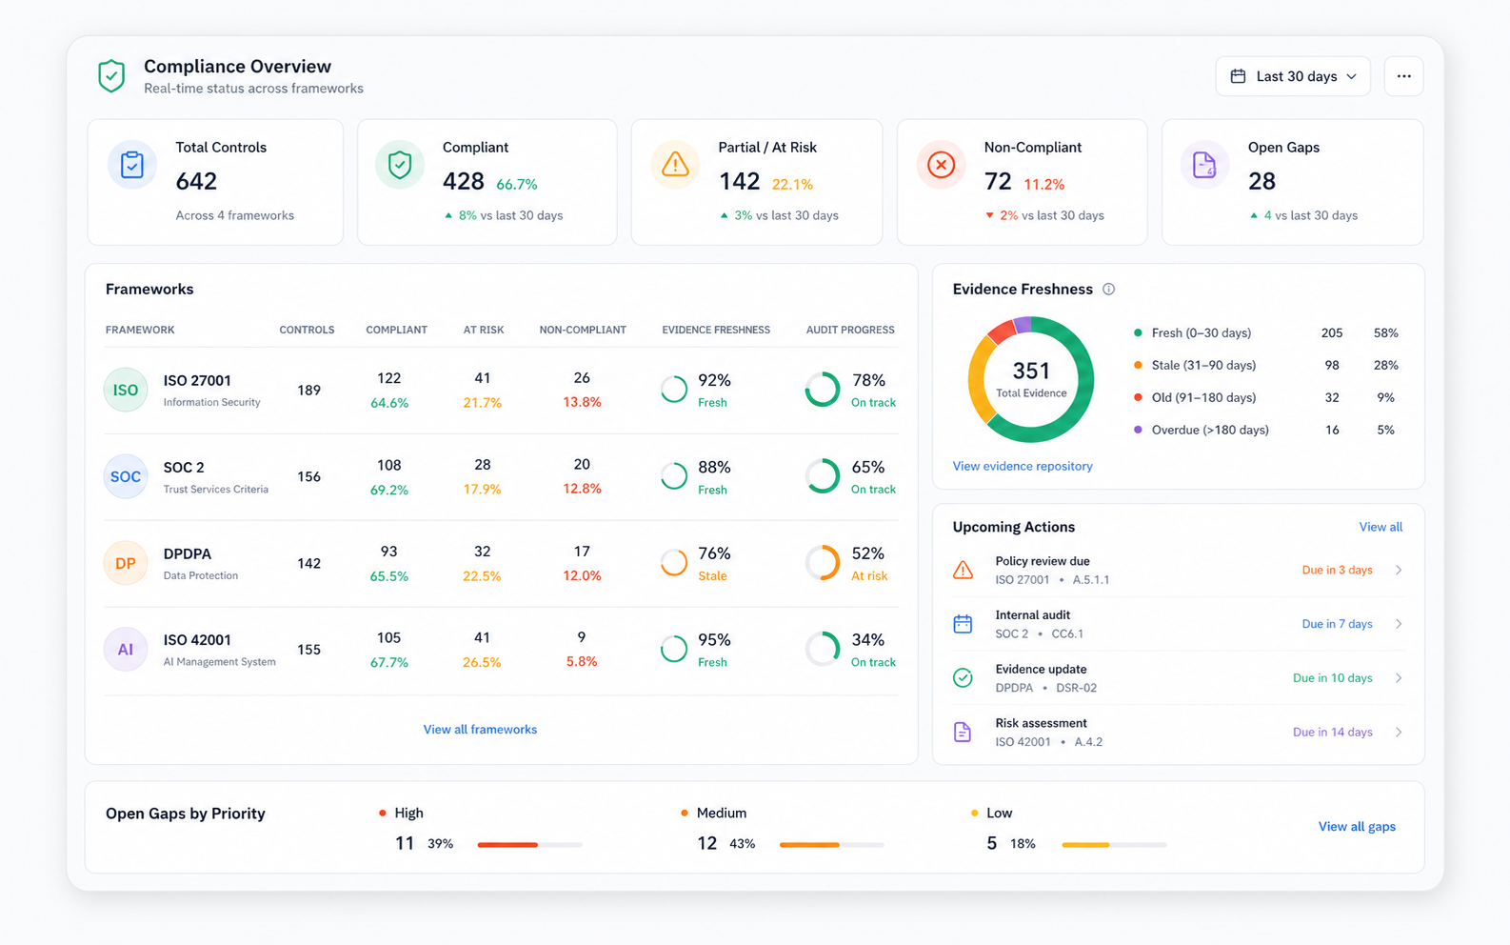Screen dimensions: 1510x945
Task: Click Due in 3 days label
Action: pos(1337,570)
